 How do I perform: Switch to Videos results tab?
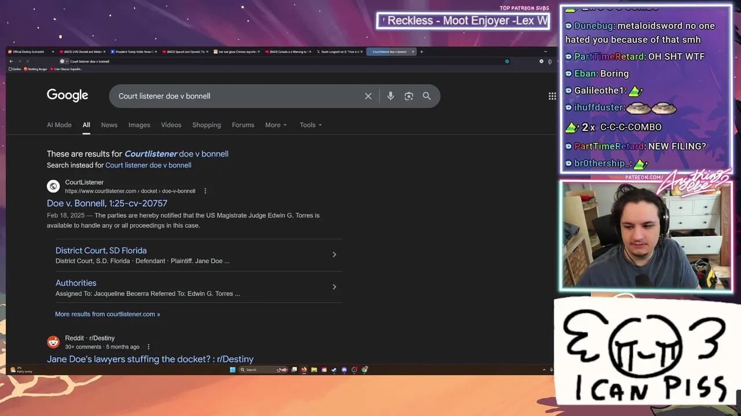coord(171,125)
